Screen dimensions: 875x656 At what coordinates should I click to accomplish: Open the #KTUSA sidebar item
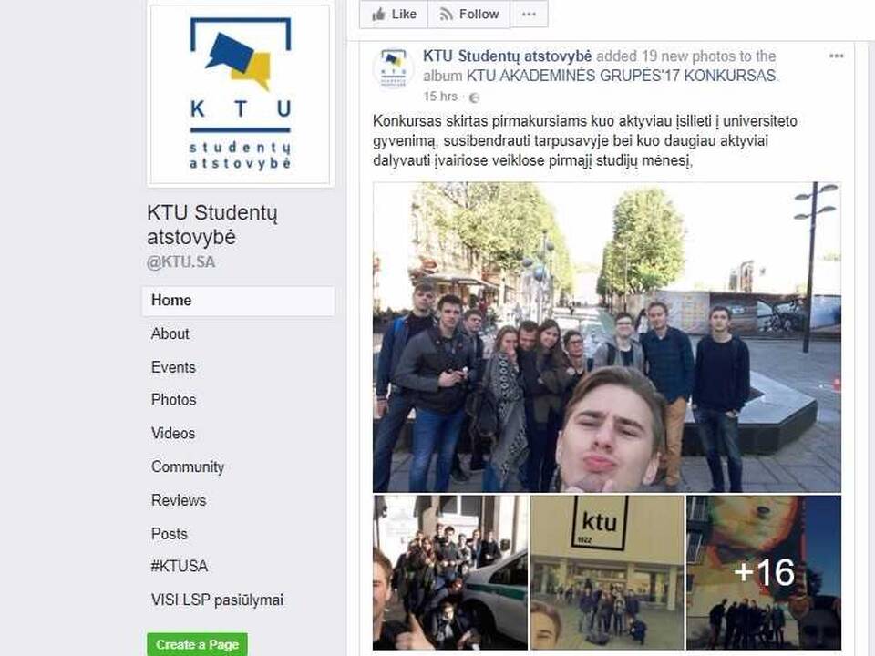[x=180, y=566]
